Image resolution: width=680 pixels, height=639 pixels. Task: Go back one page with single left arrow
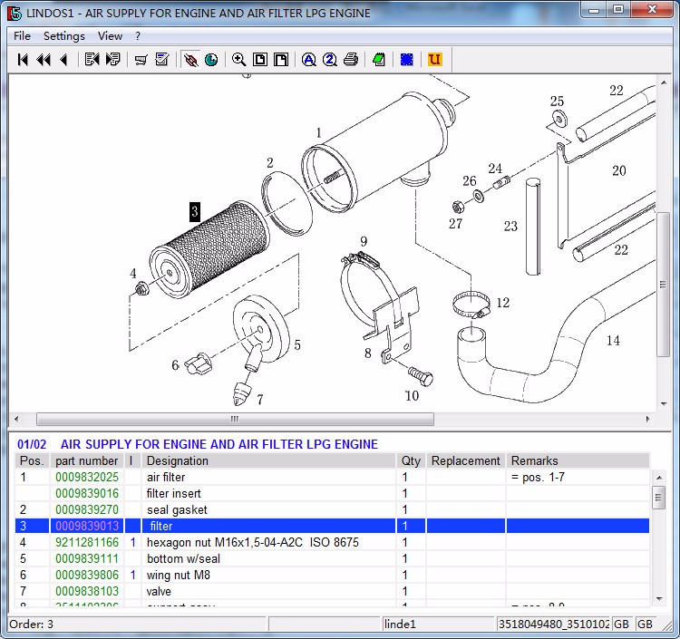(63, 60)
